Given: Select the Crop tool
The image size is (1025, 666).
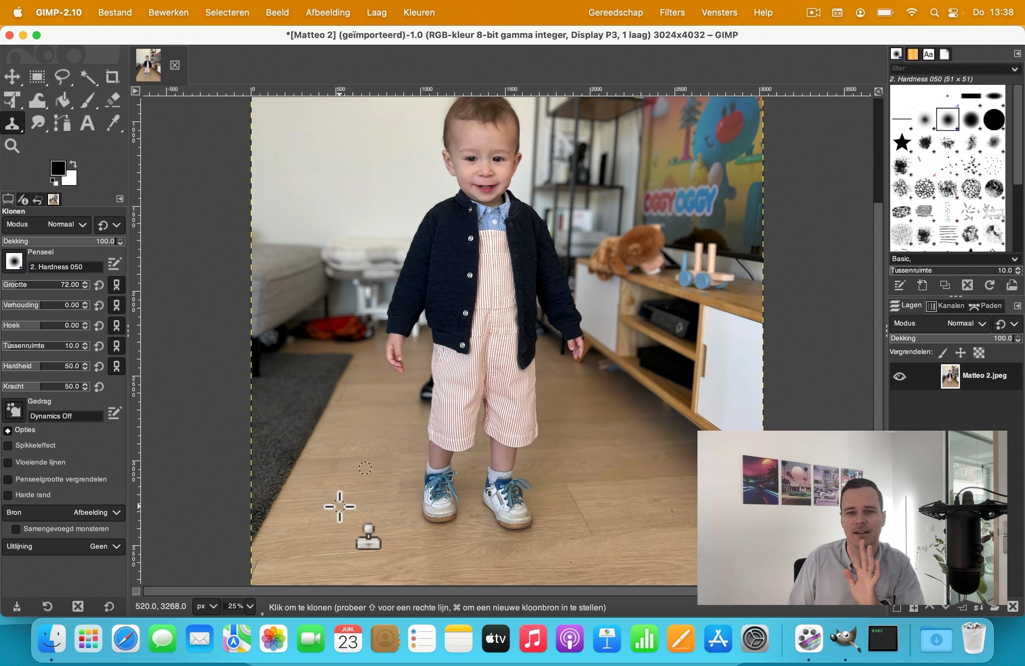Looking at the screenshot, I should point(112,77).
